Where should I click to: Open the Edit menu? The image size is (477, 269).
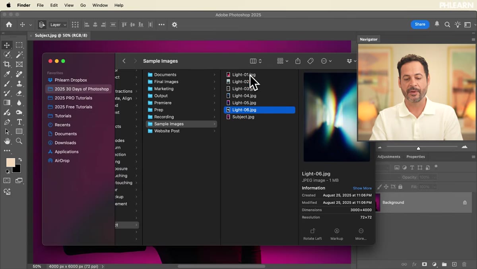54,5
